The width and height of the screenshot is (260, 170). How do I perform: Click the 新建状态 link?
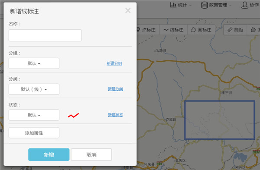coord(115,115)
